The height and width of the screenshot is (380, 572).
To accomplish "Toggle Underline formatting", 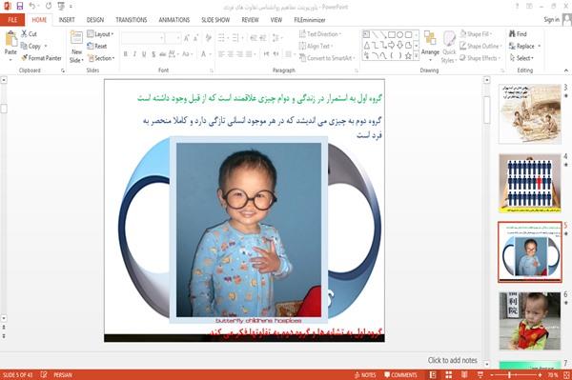I will point(144,54).
